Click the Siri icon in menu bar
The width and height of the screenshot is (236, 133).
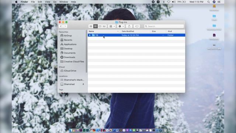[x=214, y=2]
